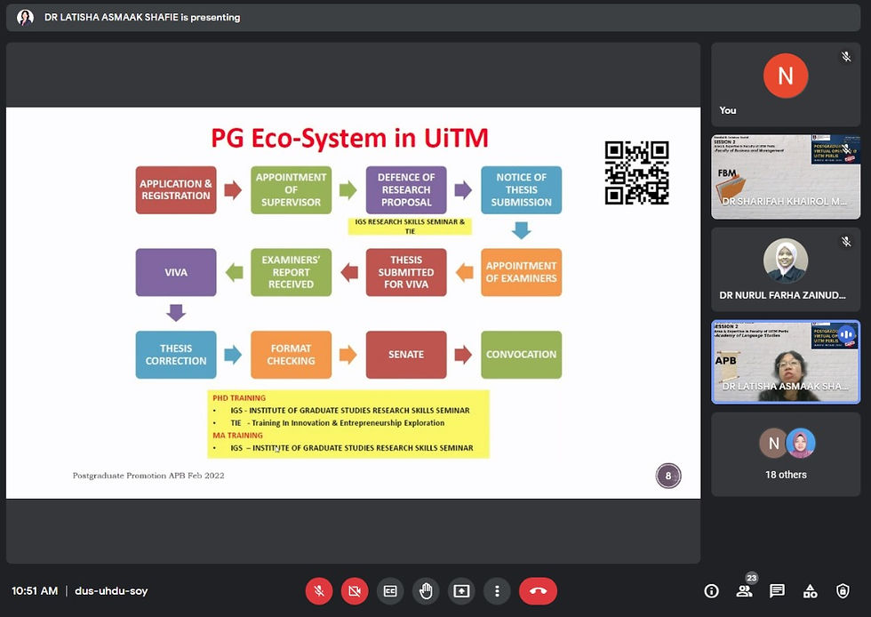Toggle closed captions button
The image size is (871, 617).
pos(390,591)
